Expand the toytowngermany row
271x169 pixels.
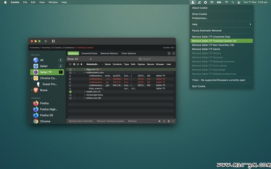click(x=85, y=95)
